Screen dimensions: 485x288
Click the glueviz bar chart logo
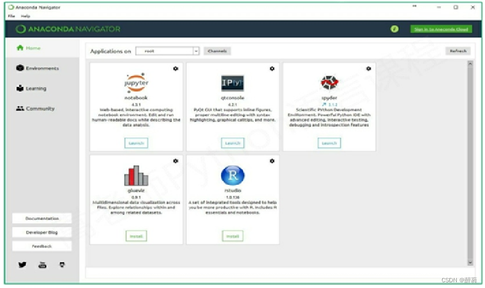click(136, 175)
